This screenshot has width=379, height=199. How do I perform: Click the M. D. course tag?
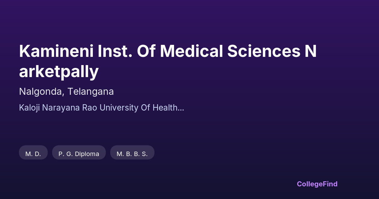point(33,154)
